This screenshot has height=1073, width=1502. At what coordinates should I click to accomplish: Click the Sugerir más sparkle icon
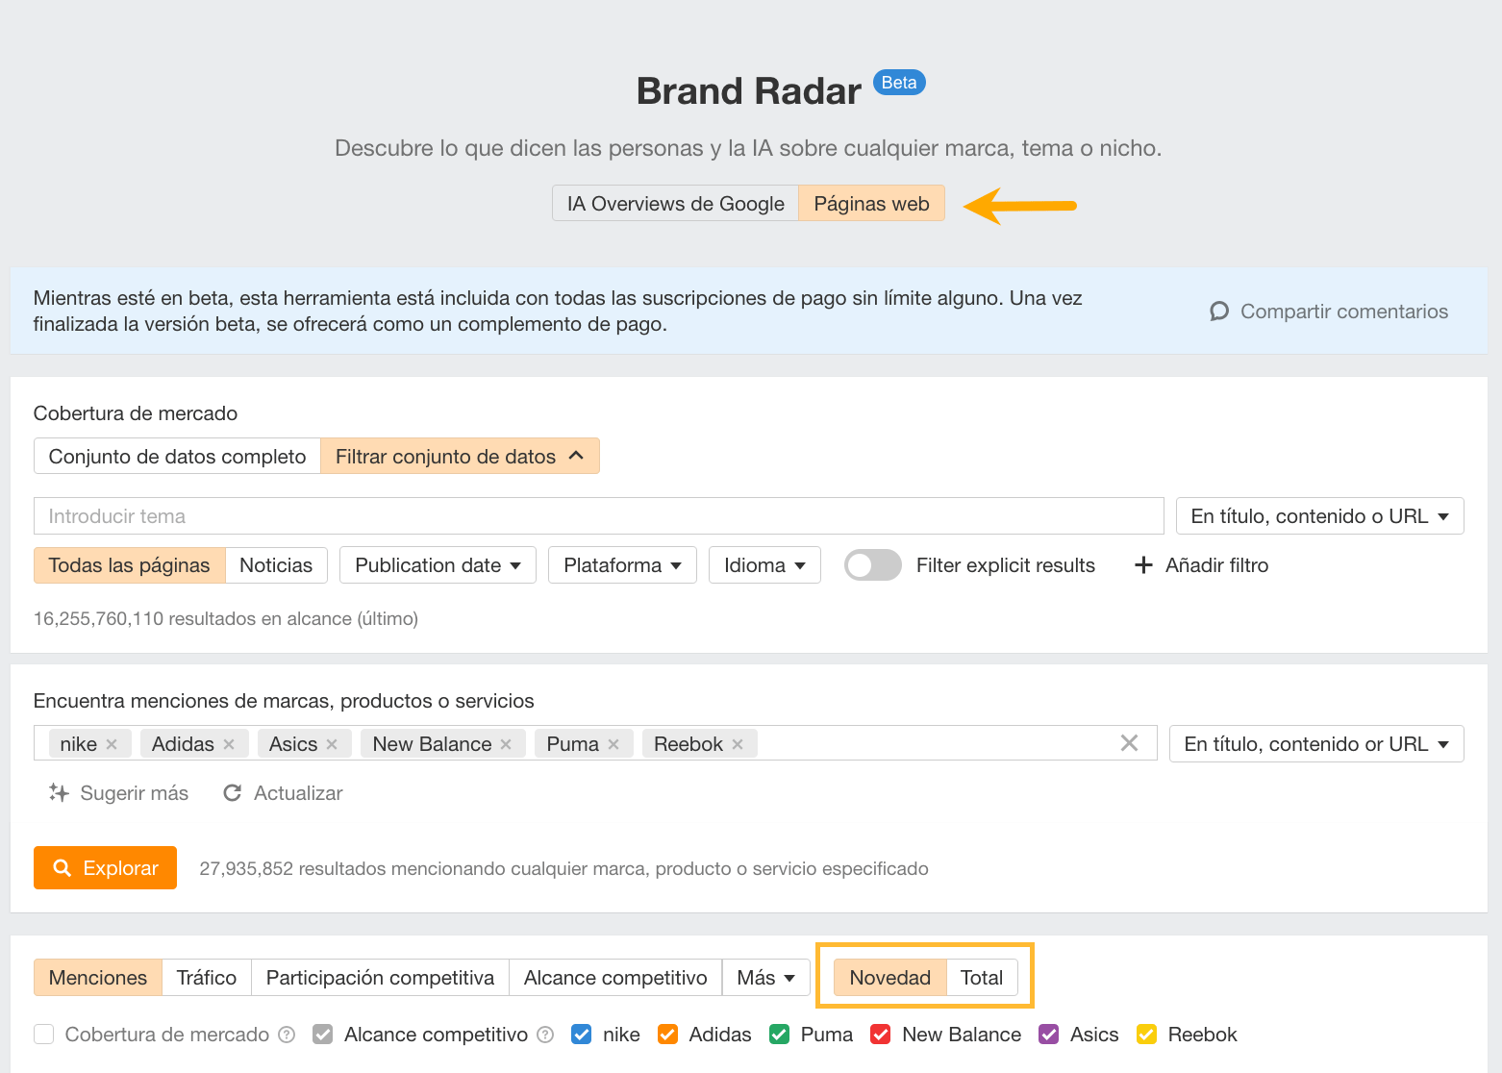(x=59, y=792)
